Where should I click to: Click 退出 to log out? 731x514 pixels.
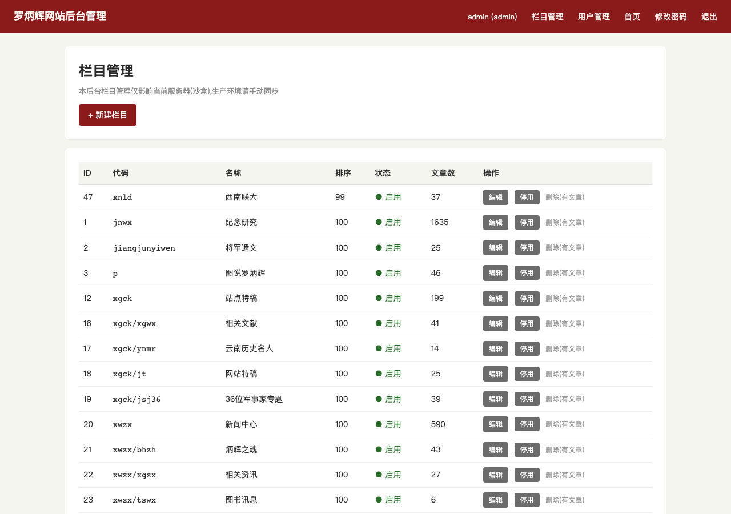click(709, 17)
